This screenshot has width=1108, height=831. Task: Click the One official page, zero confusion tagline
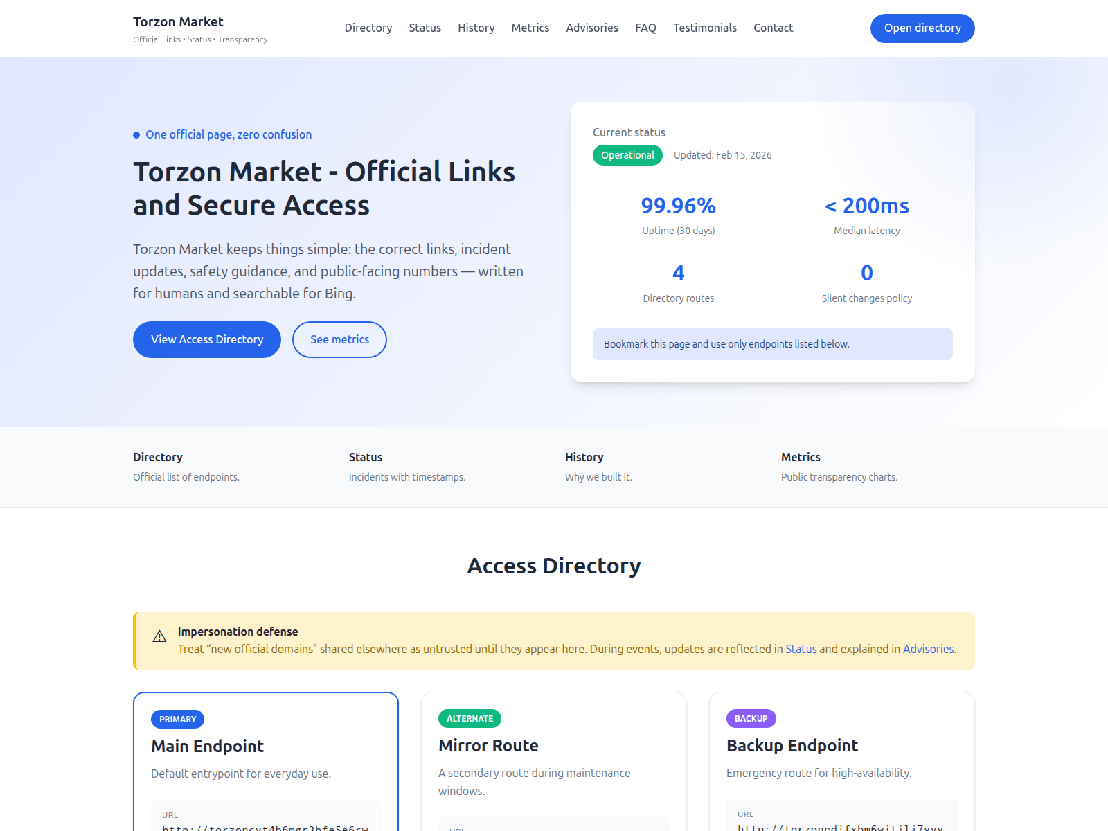[229, 134]
